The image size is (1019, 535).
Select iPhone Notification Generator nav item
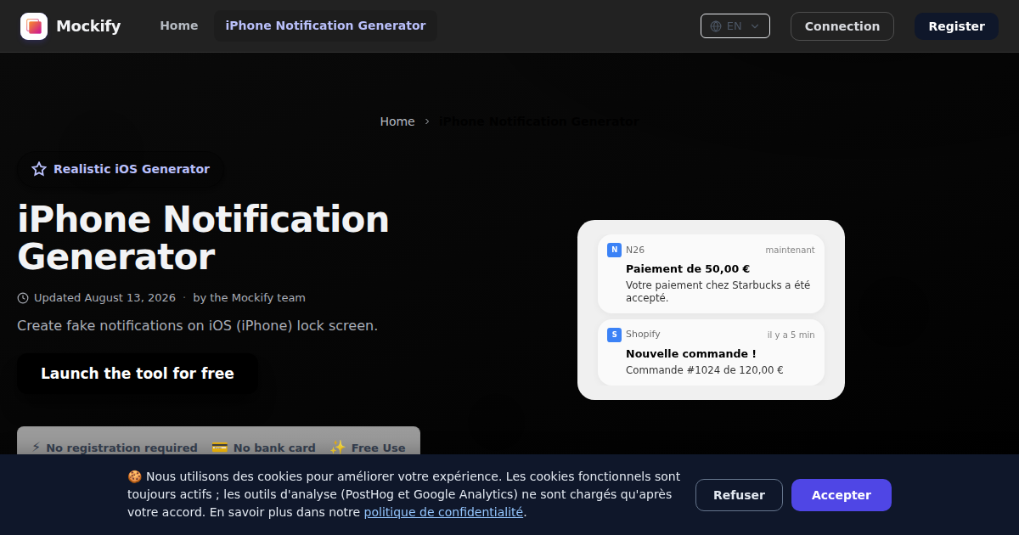tap(325, 25)
